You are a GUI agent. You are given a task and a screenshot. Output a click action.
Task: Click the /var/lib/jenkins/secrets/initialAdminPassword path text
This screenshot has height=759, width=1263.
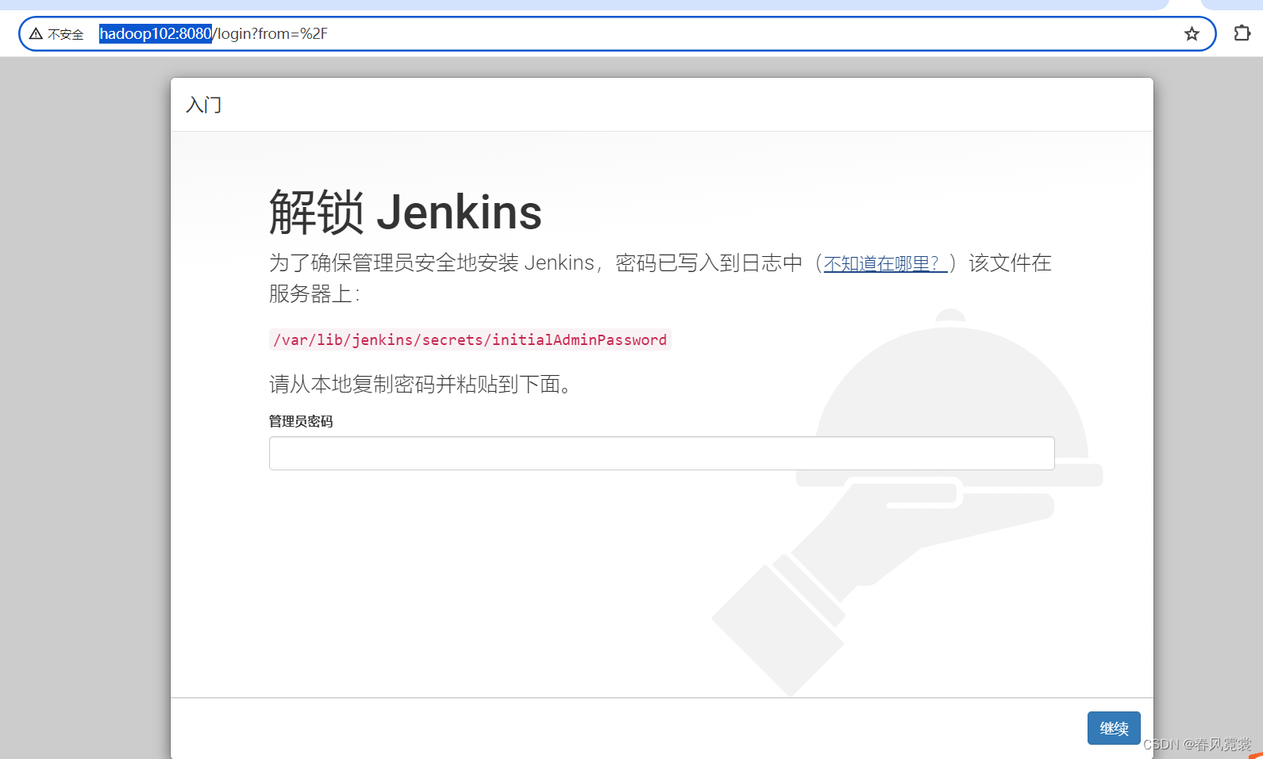470,339
